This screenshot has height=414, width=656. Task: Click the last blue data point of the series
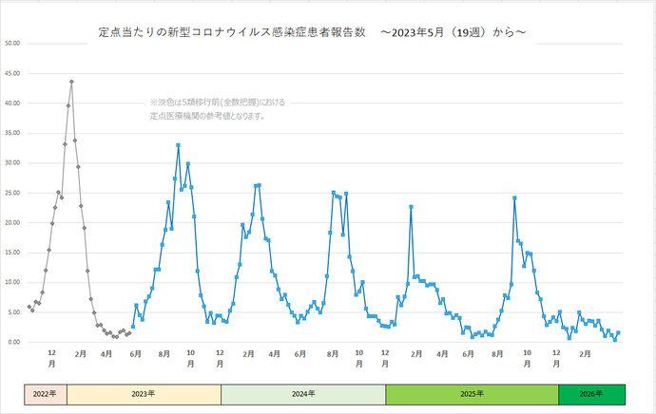618,333
